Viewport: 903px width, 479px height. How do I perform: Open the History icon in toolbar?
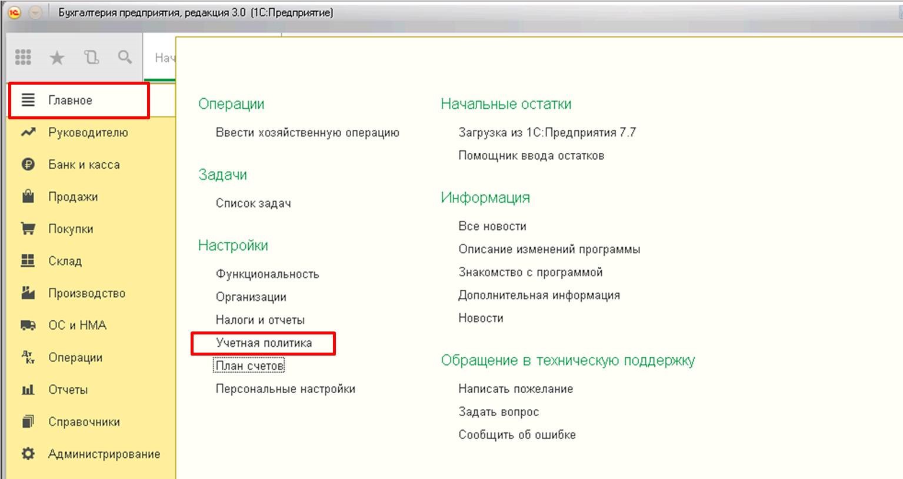[x=91, y=57]
